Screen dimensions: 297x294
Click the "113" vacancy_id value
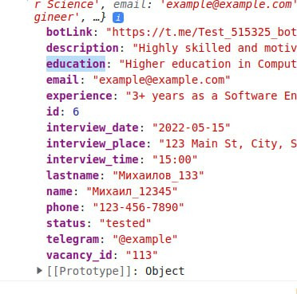pyautogui.click(x=141, y=255)
